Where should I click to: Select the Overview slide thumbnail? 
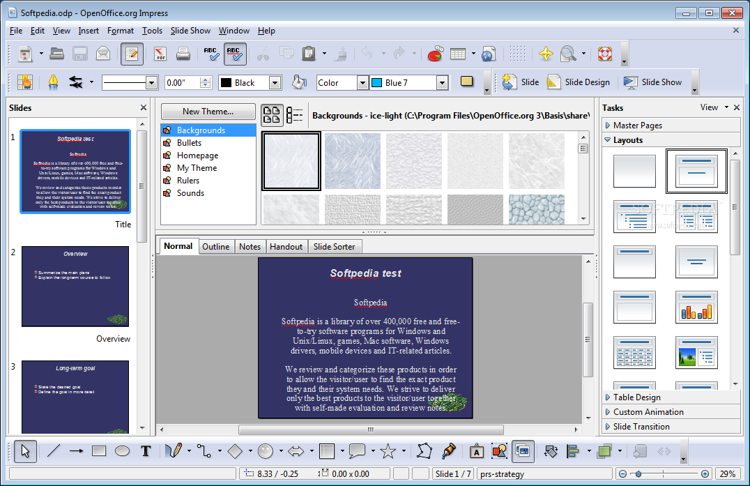(75, 286)
